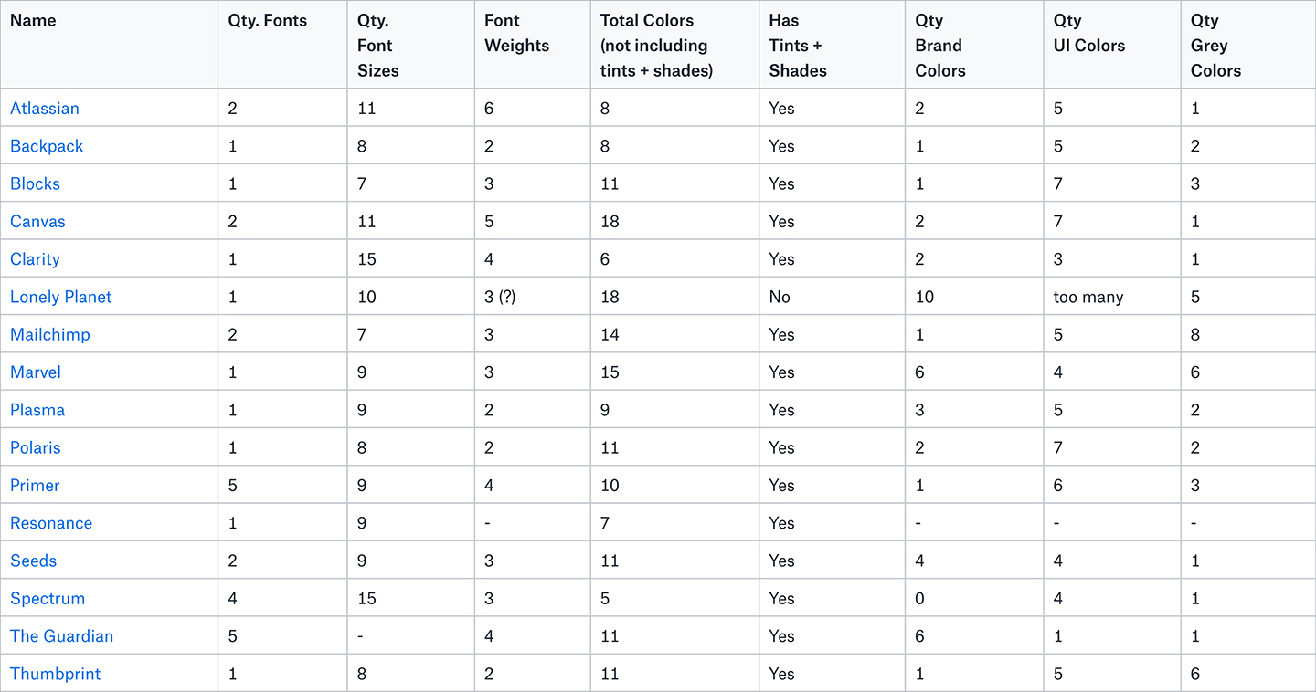The width and height of the screenshot is (1316, 692).
Task: Open the Resonance link
Action: (51, 523)
